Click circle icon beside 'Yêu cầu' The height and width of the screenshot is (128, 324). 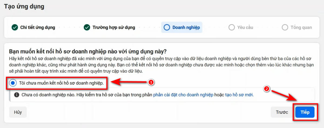(x=231, y=27)
